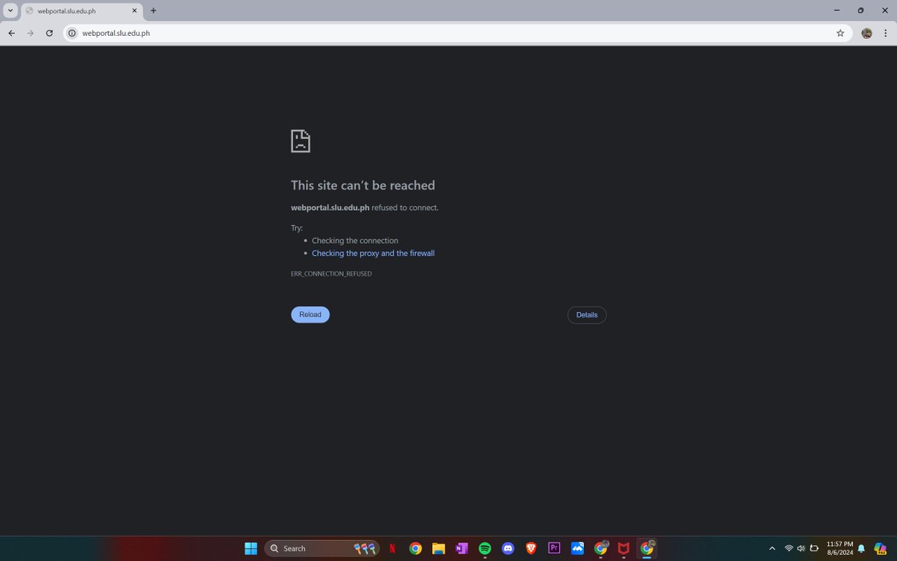The image size is (897, 561).
Task: Open Chrome's three-dot menu
Action: (x=886, y=33)
